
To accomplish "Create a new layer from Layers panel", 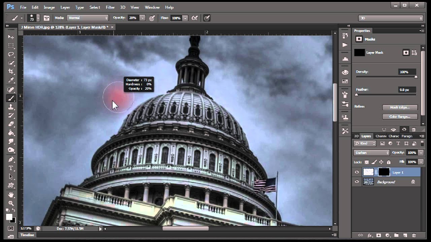I will point(405,236).
